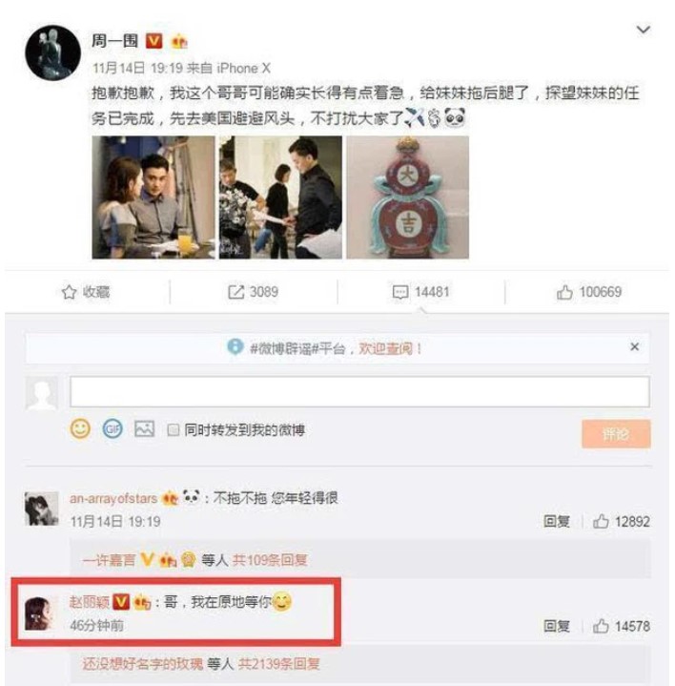Click into the comment text box
This screenshot has width=675, height=686.
pyautogui.click(x=359, y=391)
